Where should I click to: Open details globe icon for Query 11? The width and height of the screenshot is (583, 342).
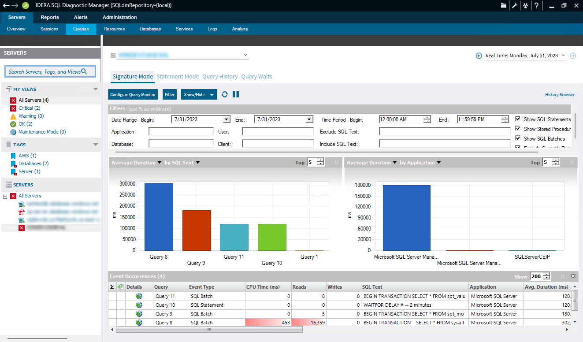pyautogui.click(x=139, y=296)
